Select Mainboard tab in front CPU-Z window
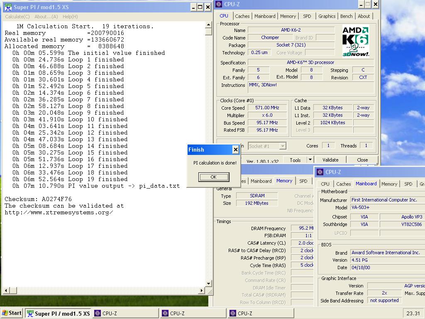This screenshot has height=319, width=425. click(366, 184)
